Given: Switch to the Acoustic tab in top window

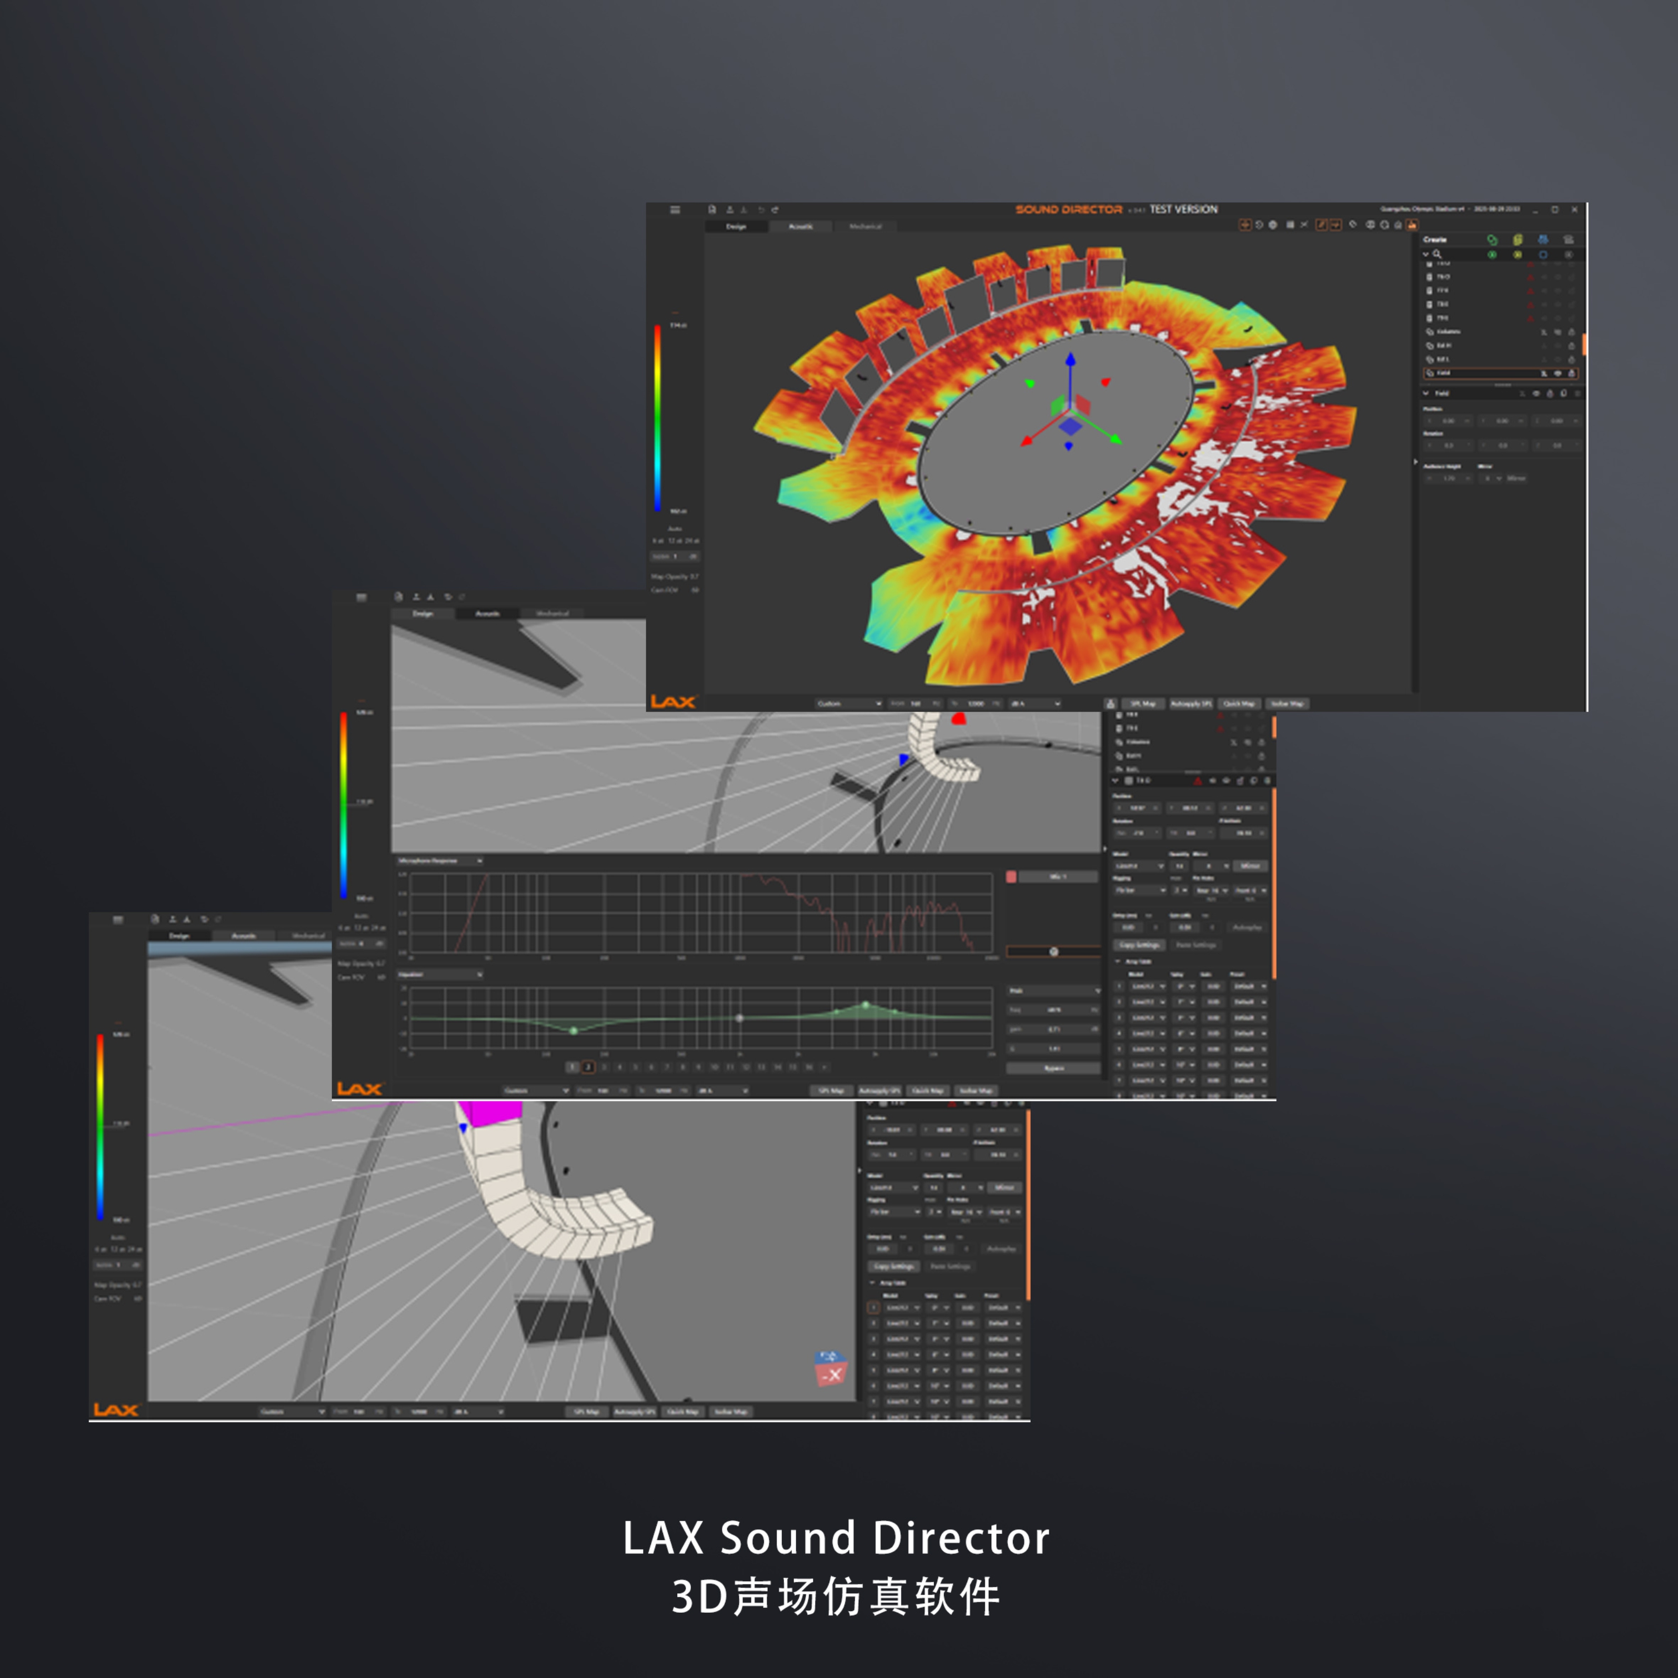Looking at the screenshot, I should click(x=800, y=226).
